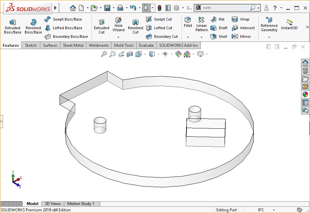This screenshot has width=310, height=213.
Task: Click Zoom to Area magnifier
Action: point(113,54)
